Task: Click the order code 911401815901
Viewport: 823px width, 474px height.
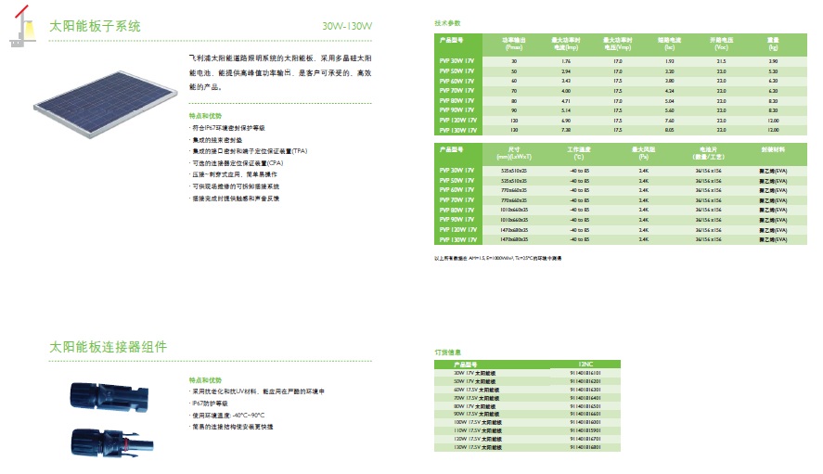Action: pyautogui.click(x=585, y=431)
